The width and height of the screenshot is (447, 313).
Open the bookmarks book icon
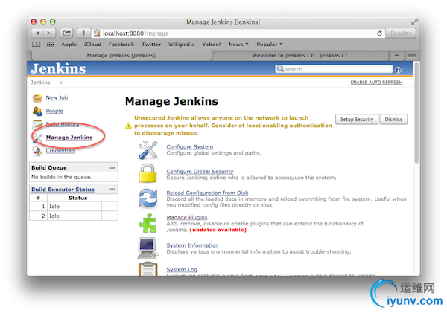36,45
